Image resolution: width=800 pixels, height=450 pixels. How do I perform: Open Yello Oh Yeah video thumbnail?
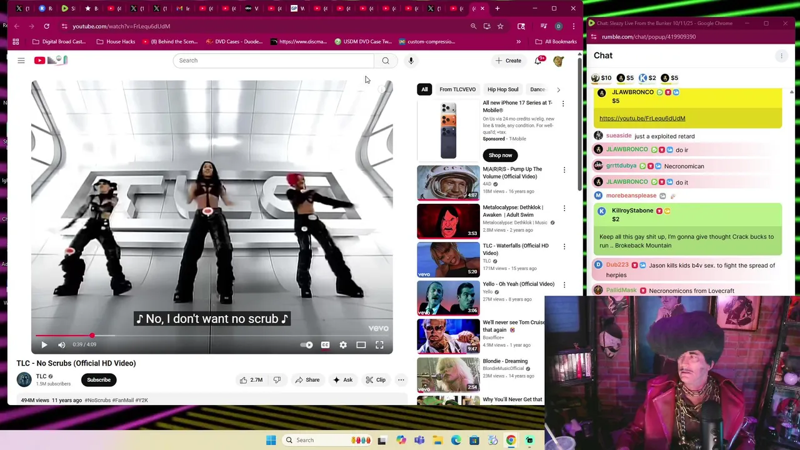pyautogui.click(x=448, y=298)
